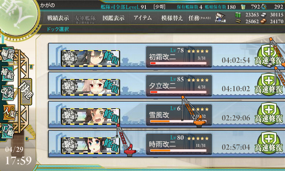The image size is (285, 171).
Task: Click 時雨改二 HP progress bar
Action: (x=178, y=150)
